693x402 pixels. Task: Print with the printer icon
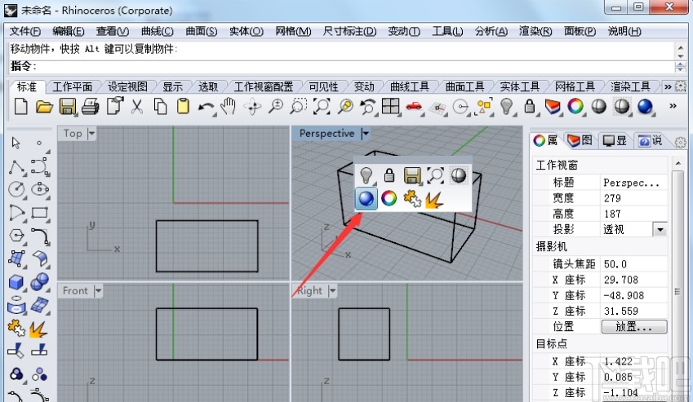tap(90, 106)
